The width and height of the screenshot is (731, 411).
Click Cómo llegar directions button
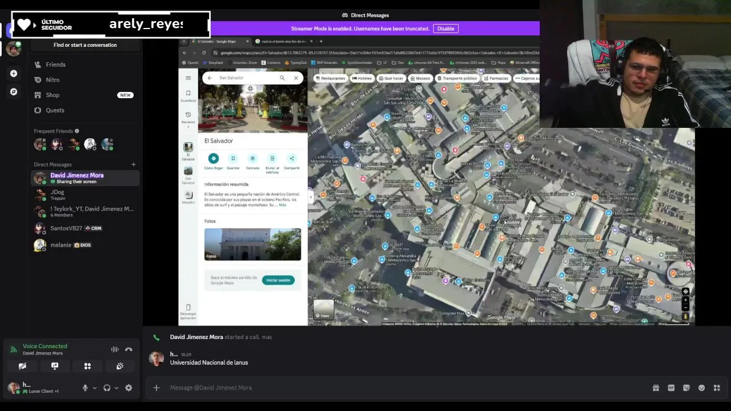(214, 162)
